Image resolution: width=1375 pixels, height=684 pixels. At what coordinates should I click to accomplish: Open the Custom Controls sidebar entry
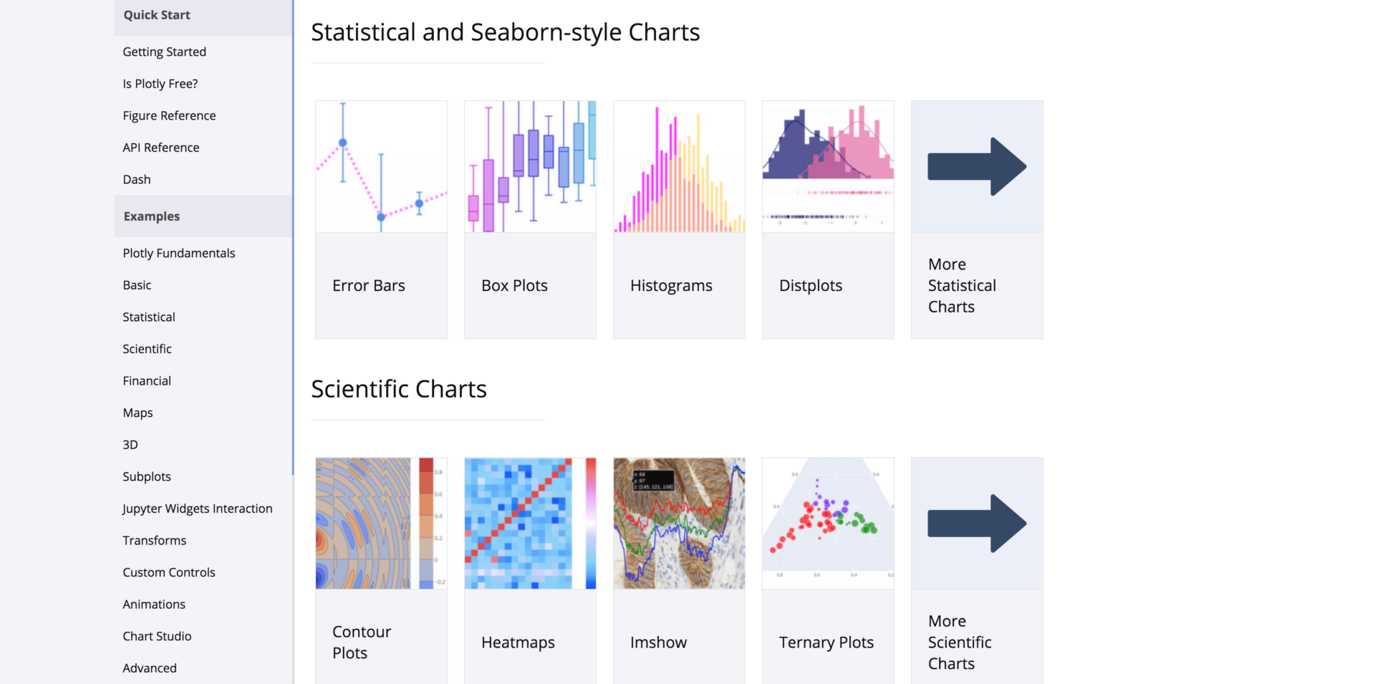coord(169,572)
